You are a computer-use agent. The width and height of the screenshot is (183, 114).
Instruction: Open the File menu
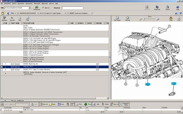2,4
